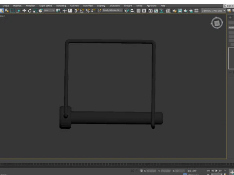Click the Mirror tool icon

(126, 11)
